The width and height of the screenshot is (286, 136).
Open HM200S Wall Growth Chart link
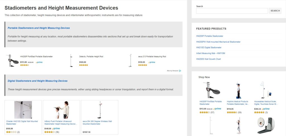click(x=208, y=59)
